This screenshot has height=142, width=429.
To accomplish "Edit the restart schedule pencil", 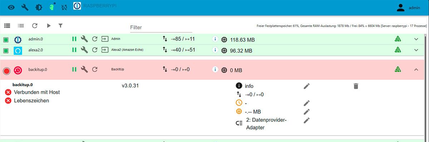I will [306, 103].
